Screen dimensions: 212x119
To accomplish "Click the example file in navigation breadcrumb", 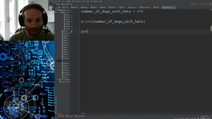I will pos(67,4).
